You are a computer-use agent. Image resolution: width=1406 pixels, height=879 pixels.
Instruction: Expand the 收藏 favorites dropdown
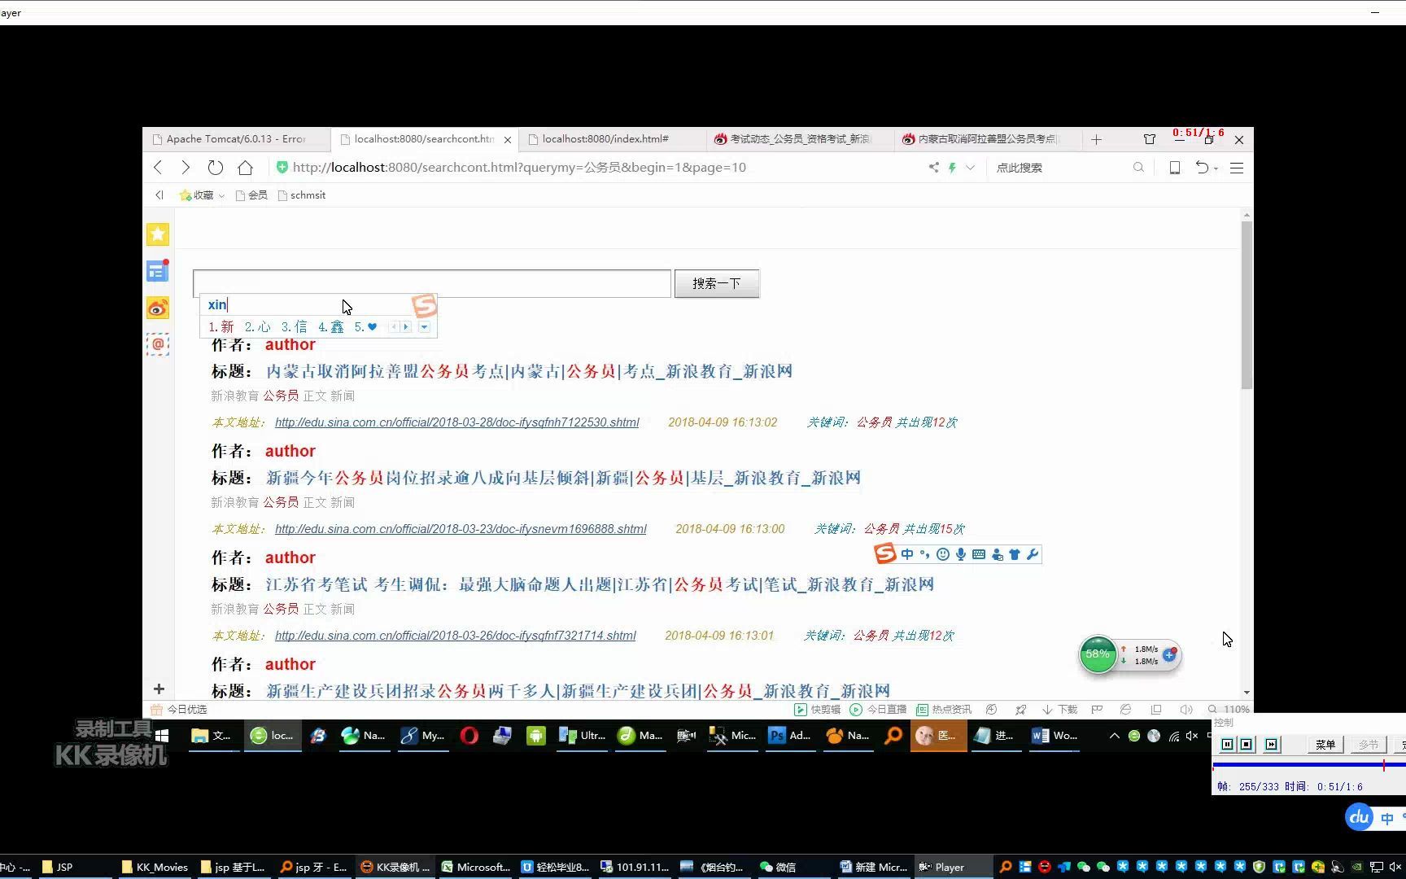(221, 195)
